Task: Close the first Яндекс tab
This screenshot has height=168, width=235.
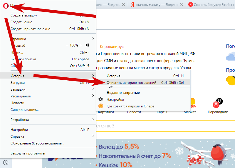Action: point(123,5)
